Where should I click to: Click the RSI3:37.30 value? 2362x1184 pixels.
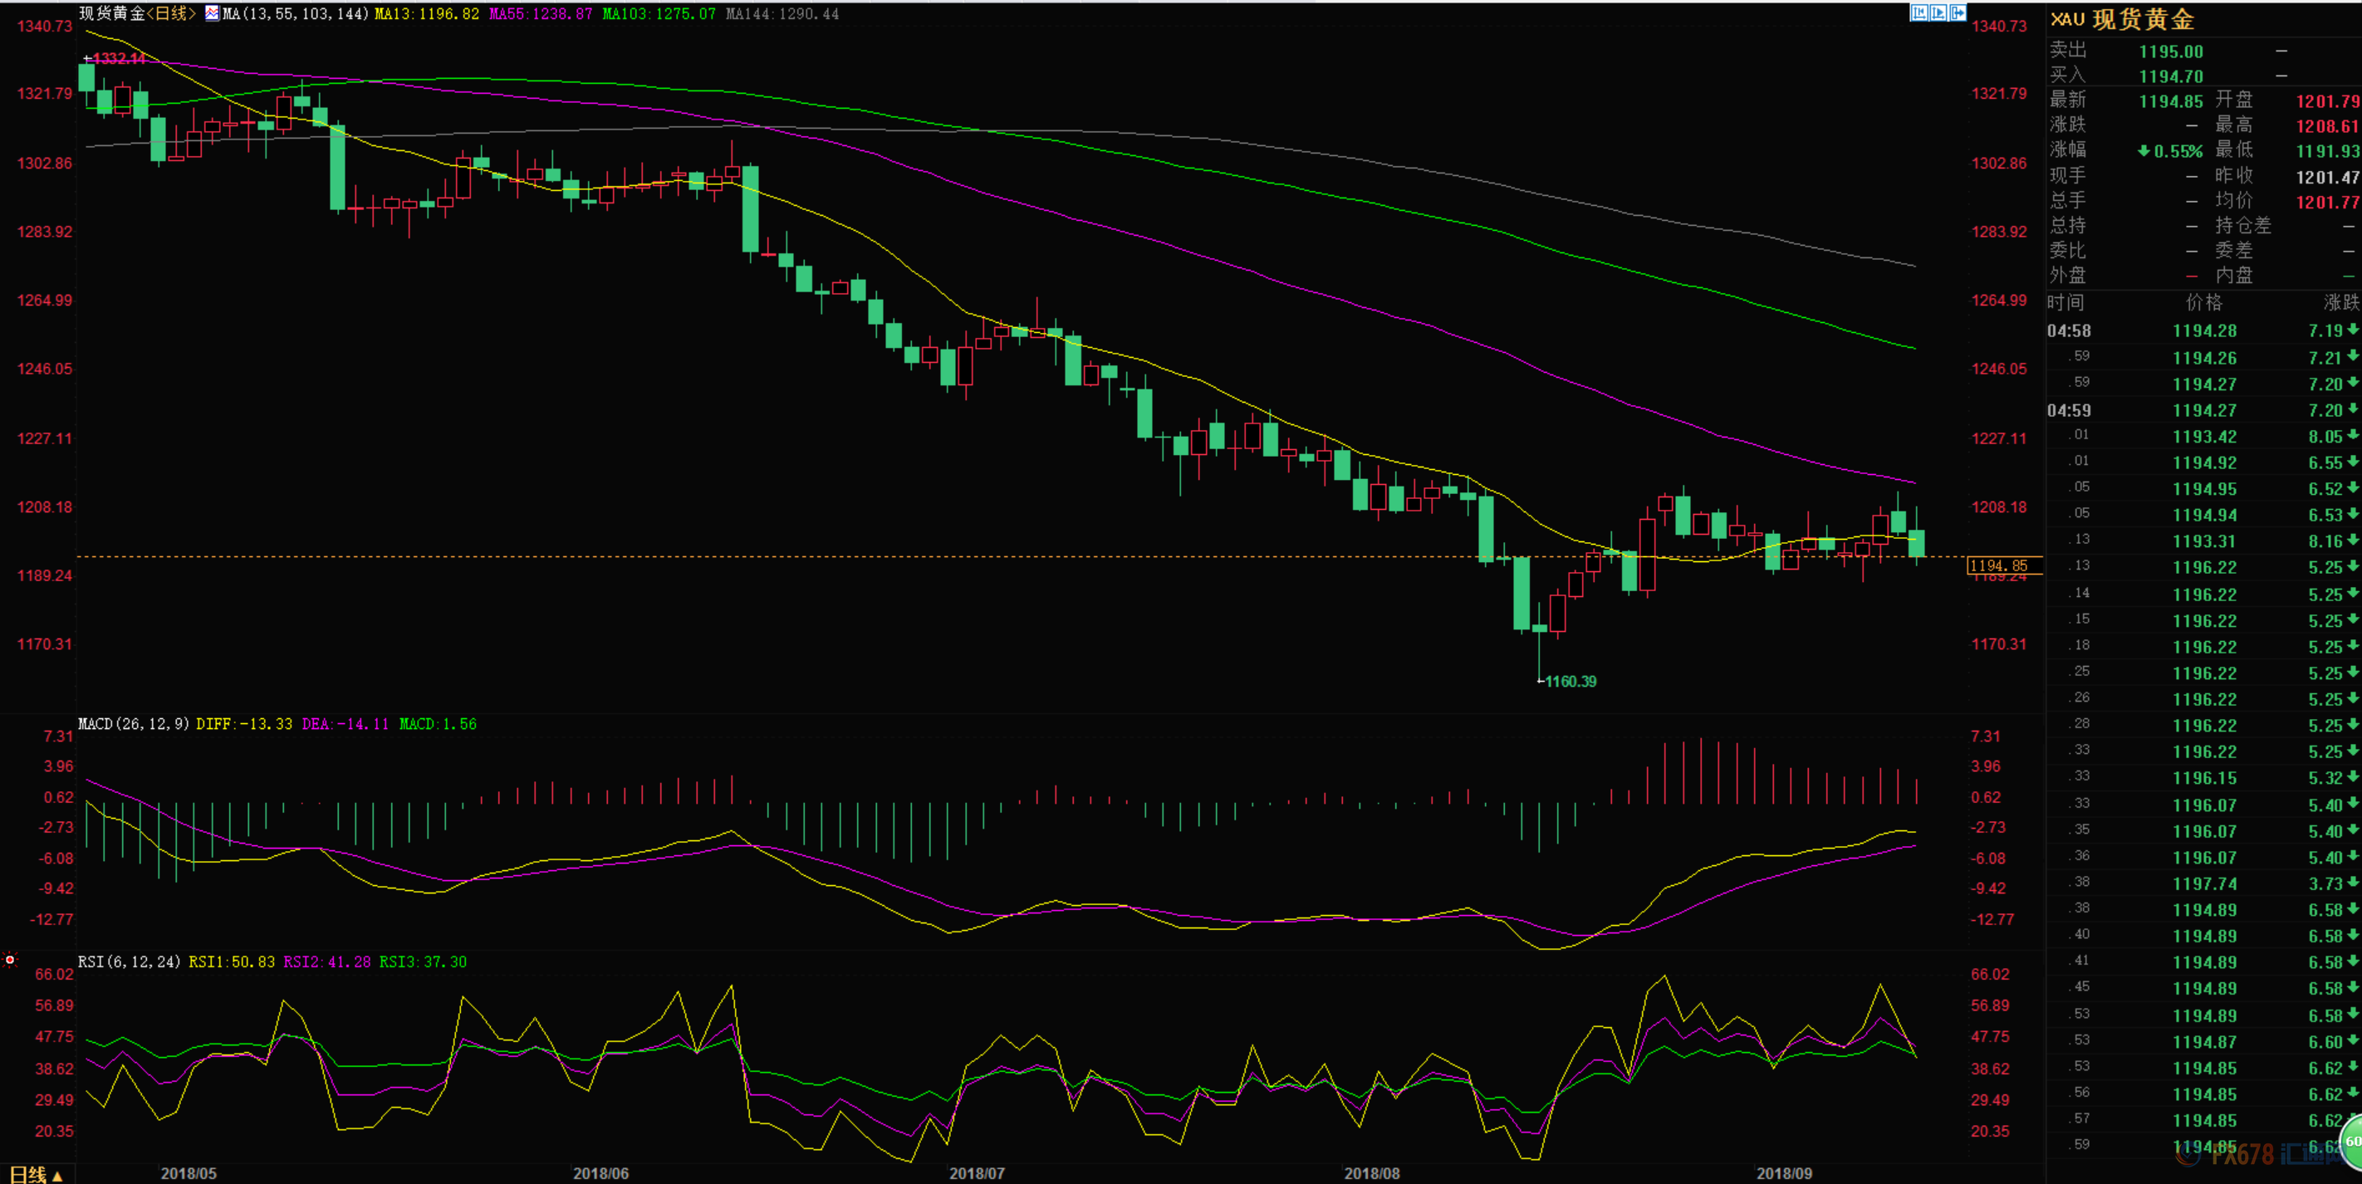pos(423,961)
